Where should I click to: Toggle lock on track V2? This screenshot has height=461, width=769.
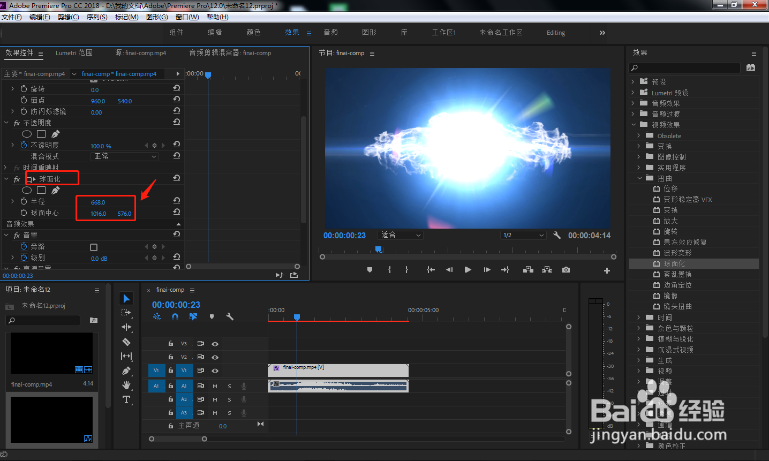pos(170,357)
